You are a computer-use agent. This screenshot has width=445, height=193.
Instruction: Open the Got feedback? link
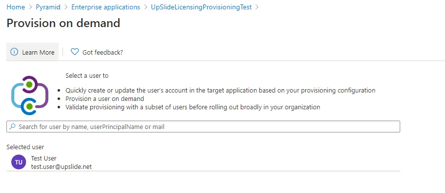[102, 52]
